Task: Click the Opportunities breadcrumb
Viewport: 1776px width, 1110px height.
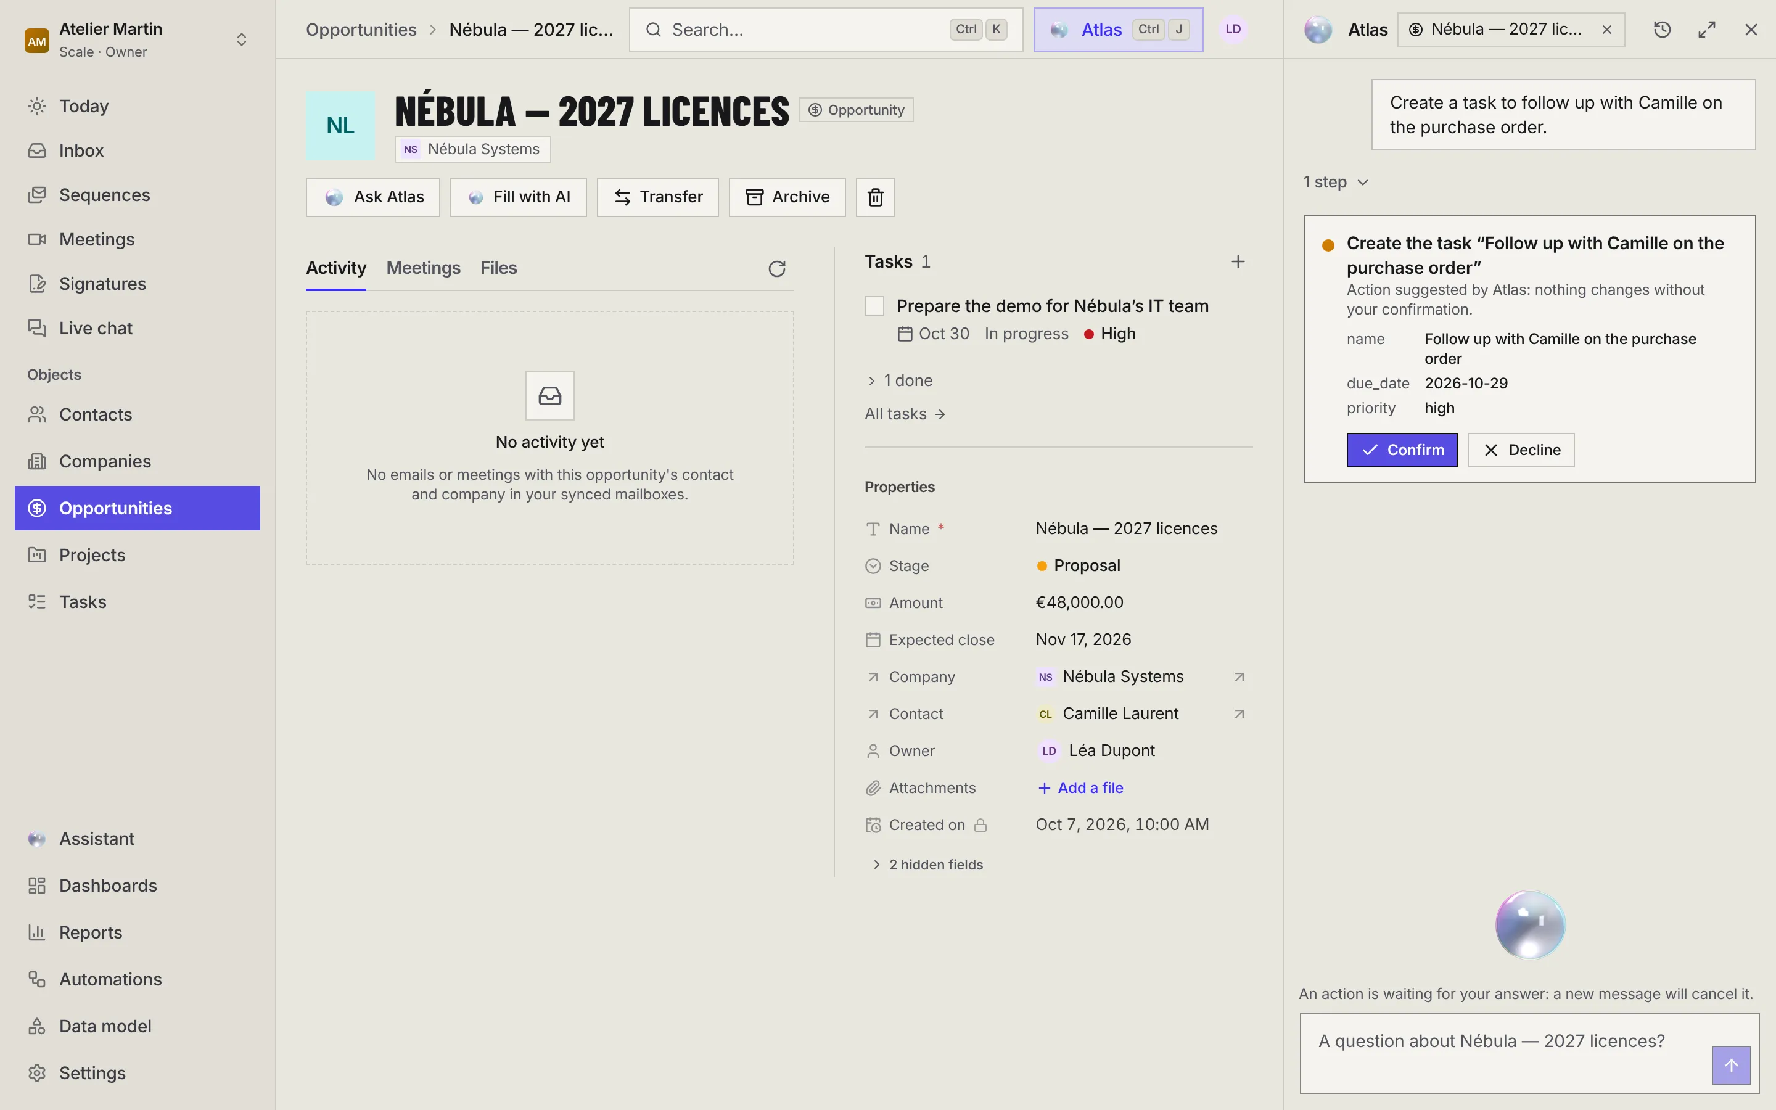Action: tap(361, 30)
